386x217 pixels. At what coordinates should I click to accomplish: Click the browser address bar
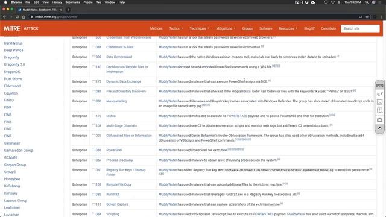click(192, 17)
